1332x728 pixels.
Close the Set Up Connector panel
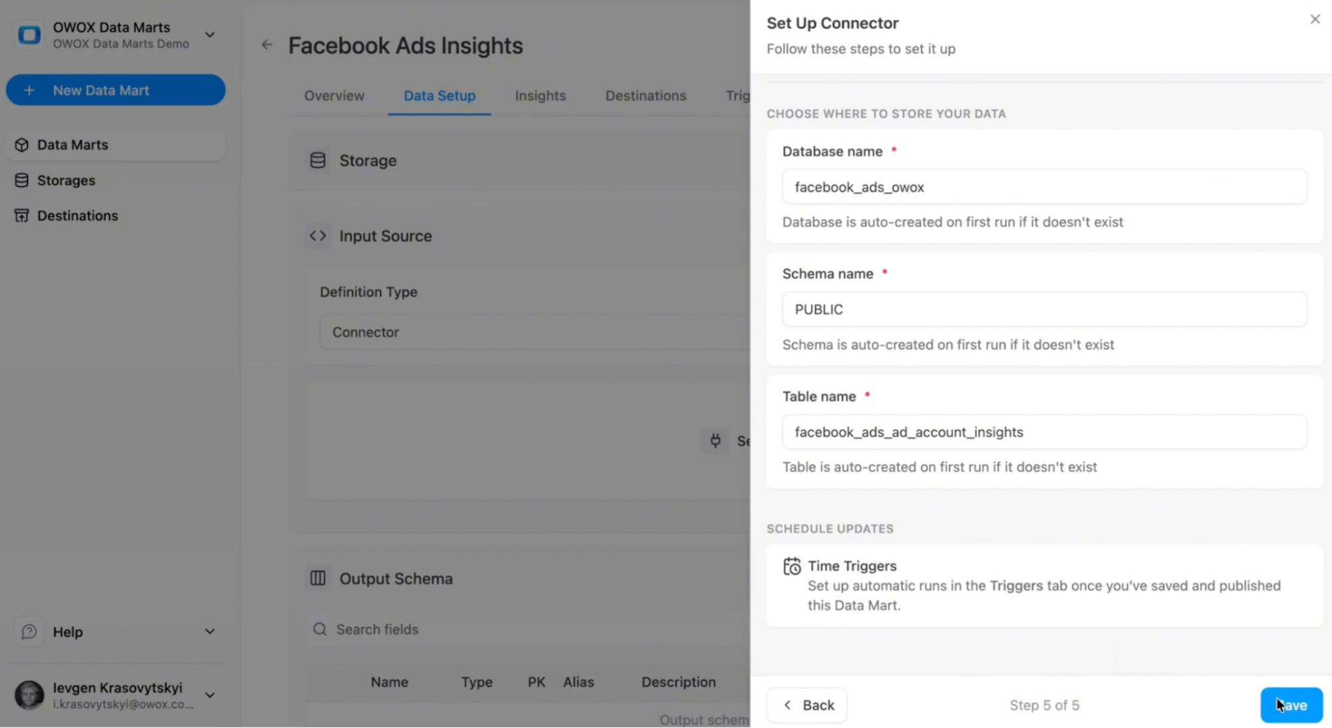pyautogui.click(x=1315, y=19)
